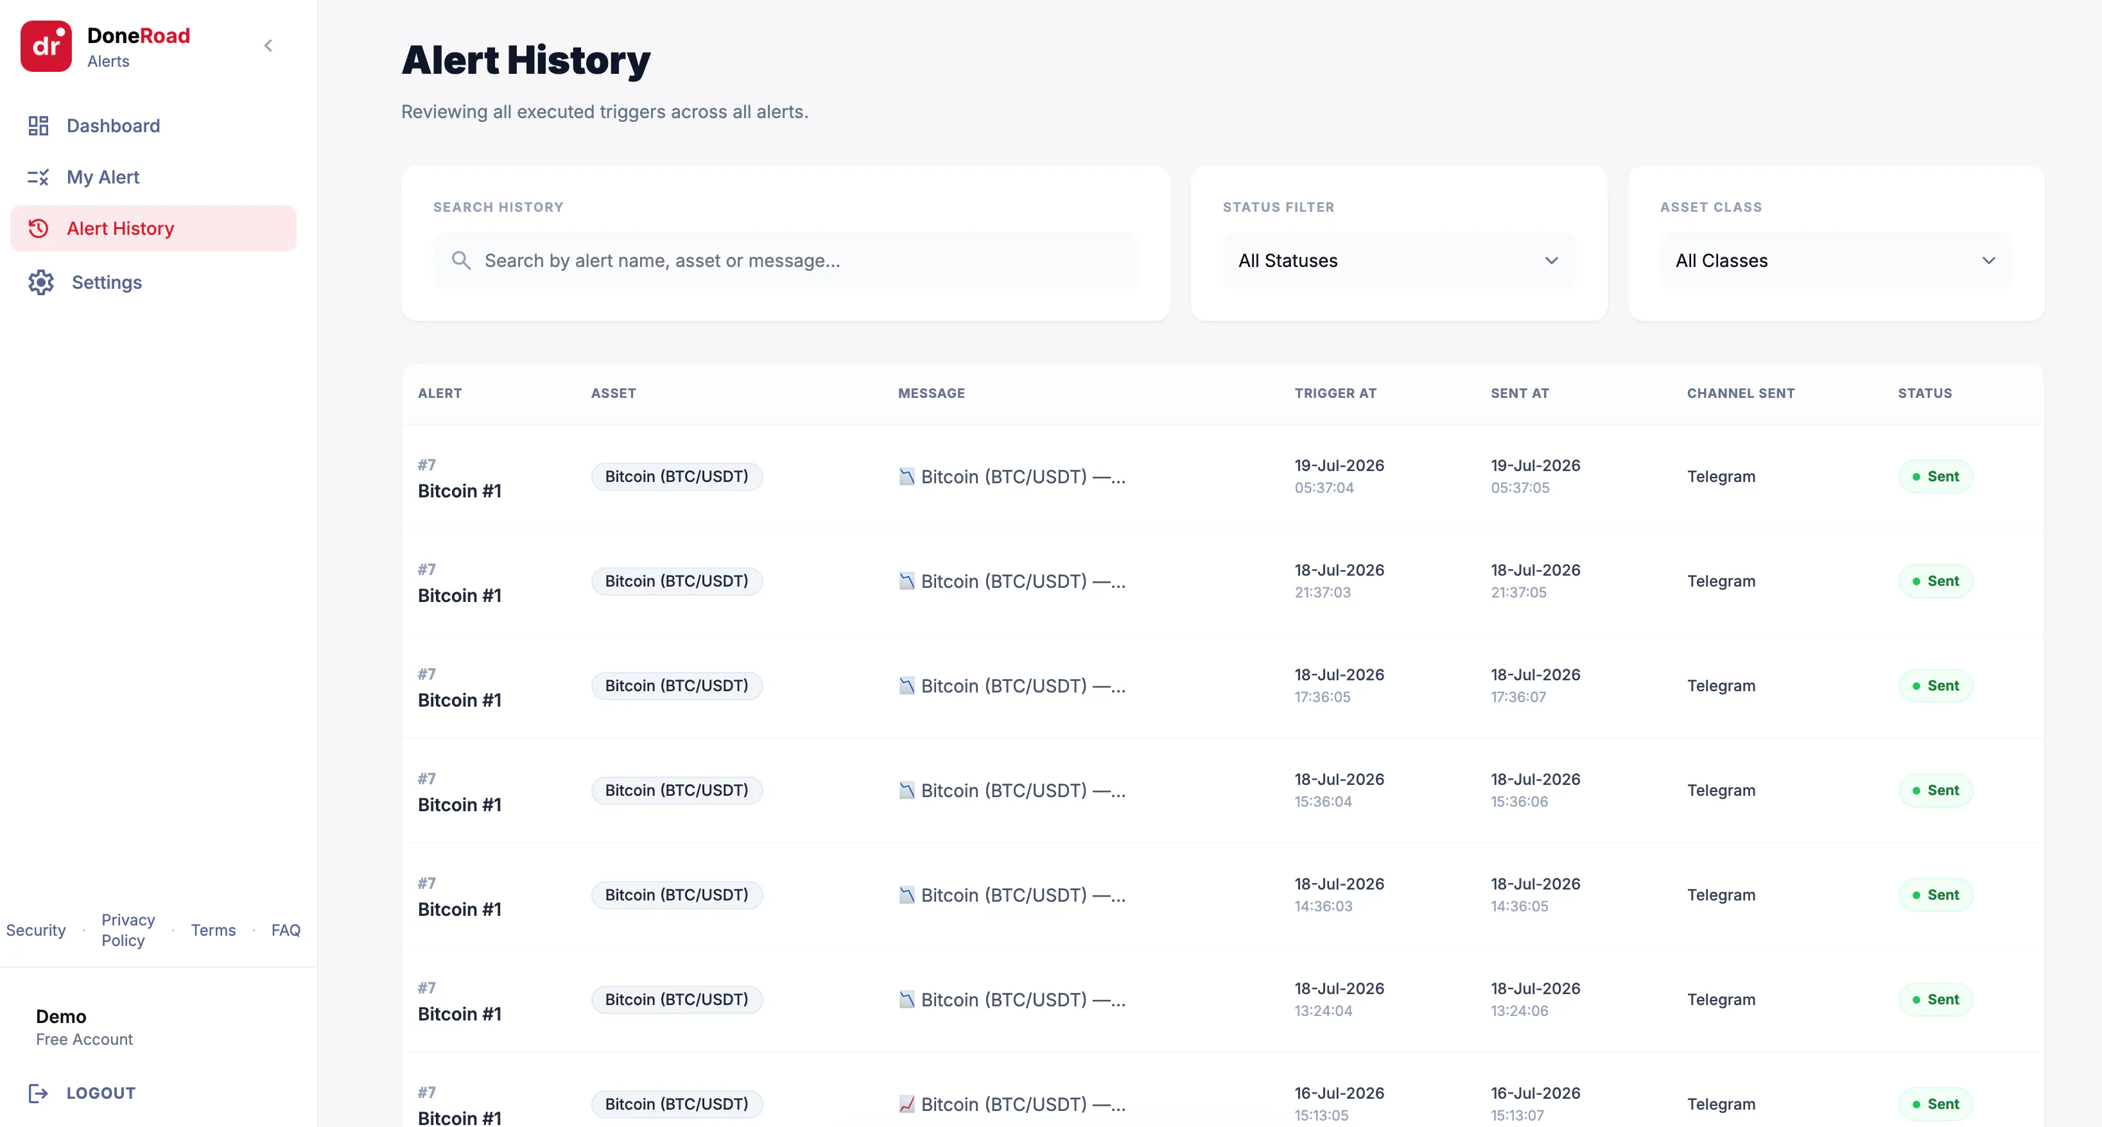The width and height of the screenshot is (2102, 1127).
Task: Click the My Alert list icon
Action: point(39,177)
